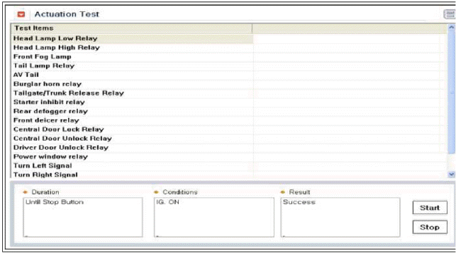Select the AV Tail test item
Viewport: 456px width, 258px height.
(132, 75)
